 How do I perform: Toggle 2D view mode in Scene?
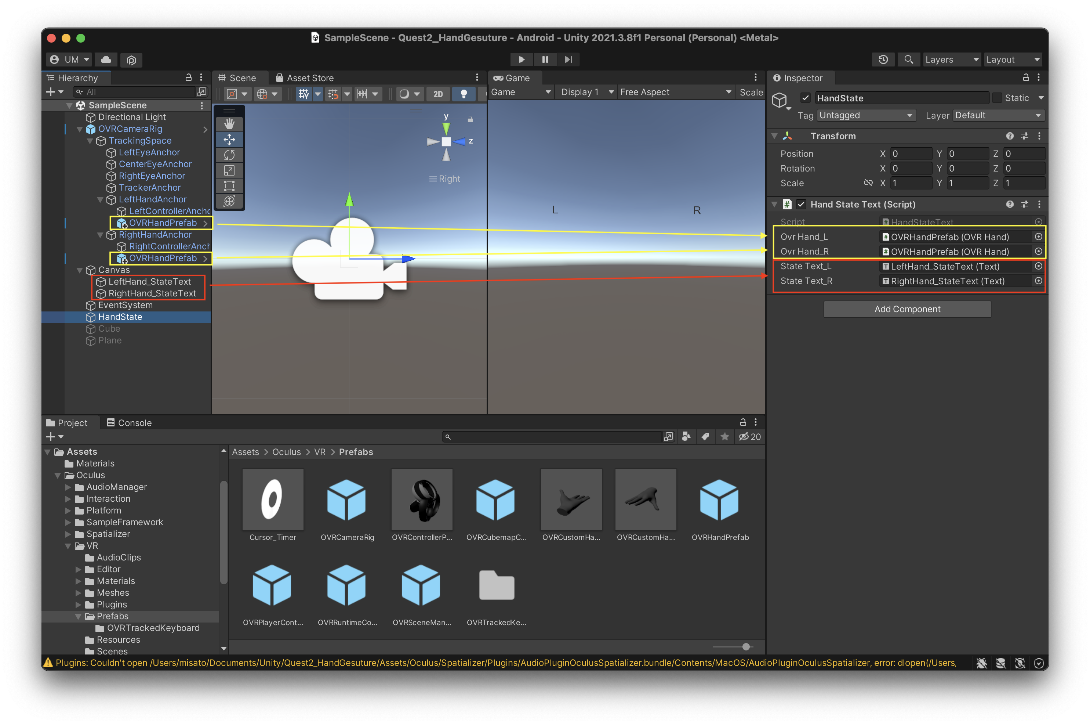tap(437, 94)
